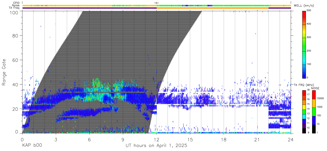Click the UT hour 24 tick label

click(x=291, y=140)
